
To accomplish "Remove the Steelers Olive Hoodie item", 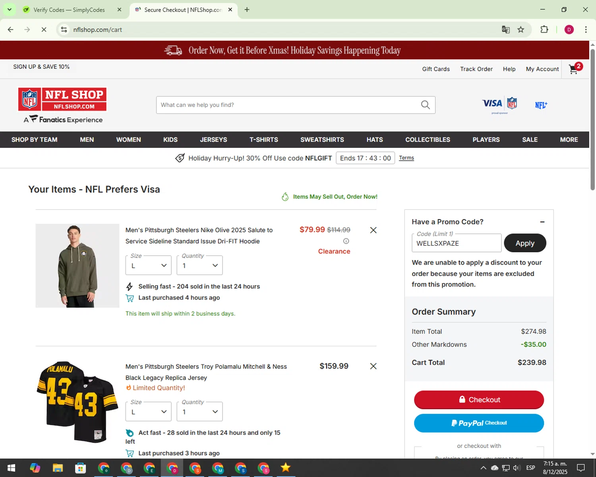I will pyautogui.click(x=373, y=230).
